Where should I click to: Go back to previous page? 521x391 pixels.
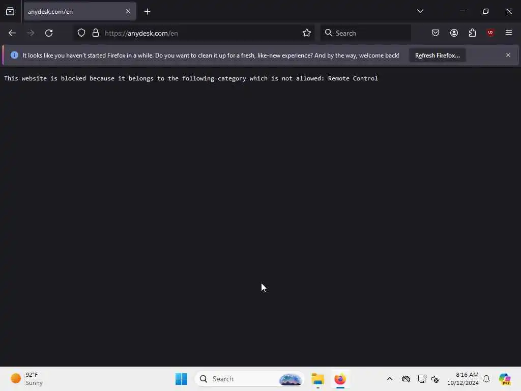pos(12,33)
